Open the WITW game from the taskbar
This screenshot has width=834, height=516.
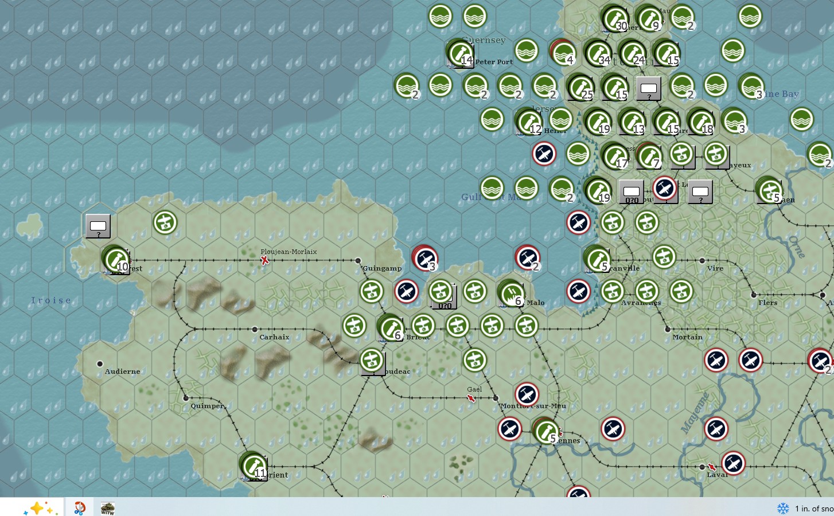tap(107, 507)
